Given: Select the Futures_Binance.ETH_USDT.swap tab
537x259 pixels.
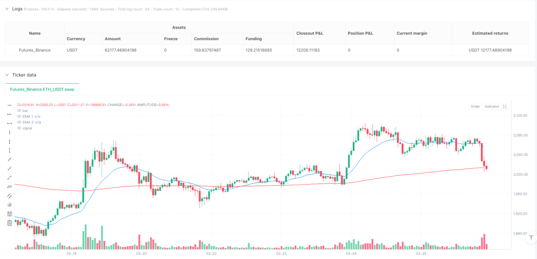Looking at the screenshot, I should 42,89.
